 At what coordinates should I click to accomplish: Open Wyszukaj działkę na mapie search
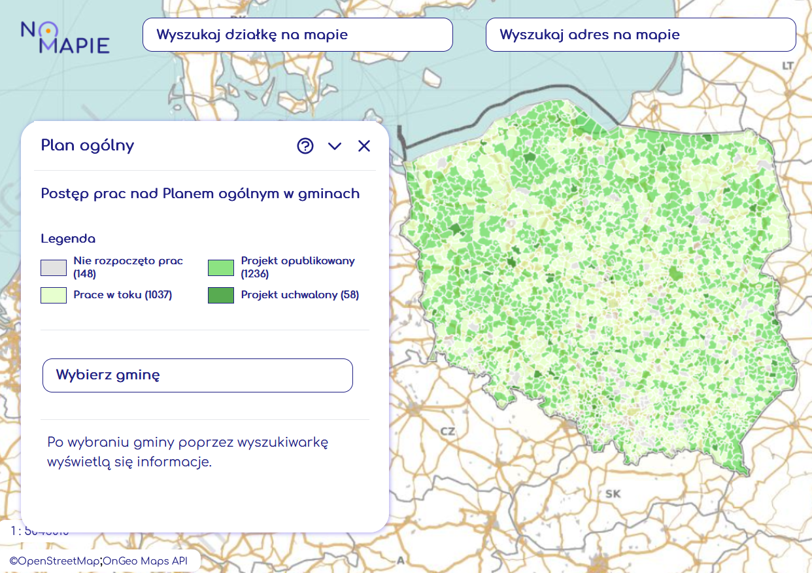pos(297,34)
